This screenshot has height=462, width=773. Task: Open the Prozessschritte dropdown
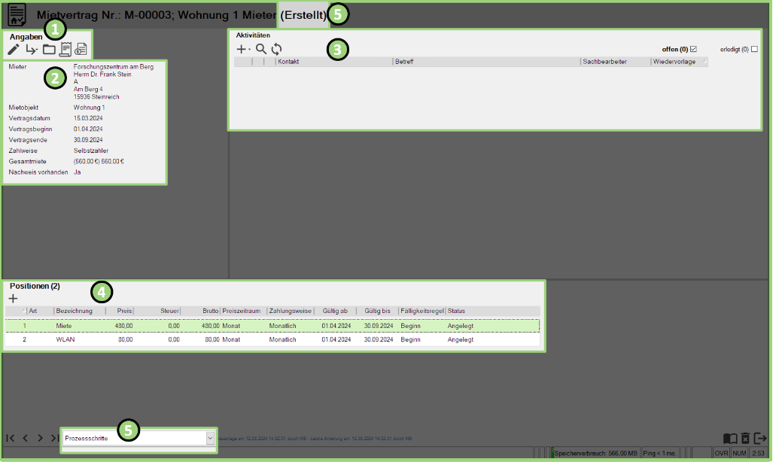tap(209, 437)
